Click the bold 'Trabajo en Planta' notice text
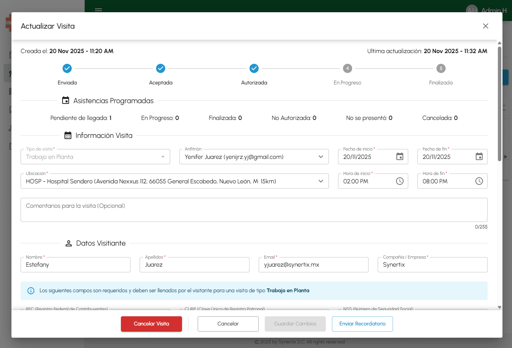Image resolution: width=512 pixels, height=348 pixels. point(288,291)
